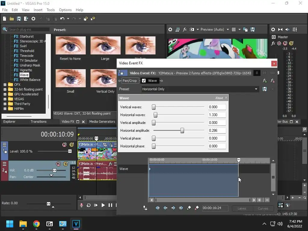Click the Lanes button
Image resolution: width=308 pixels, height=231 pixels.
242,208
